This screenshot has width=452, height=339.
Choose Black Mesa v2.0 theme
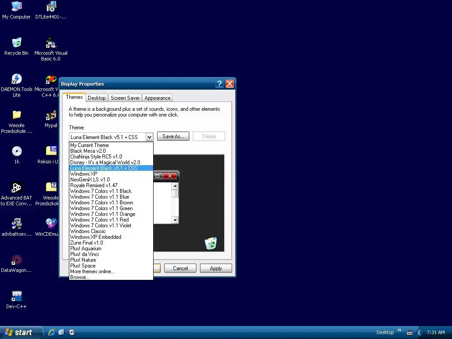click(x=111, y=151)
